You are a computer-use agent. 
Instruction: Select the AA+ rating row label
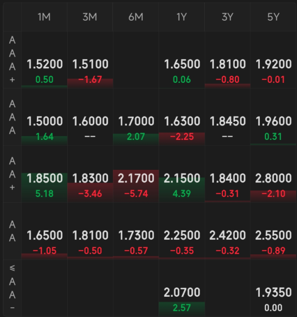[12, 174]
